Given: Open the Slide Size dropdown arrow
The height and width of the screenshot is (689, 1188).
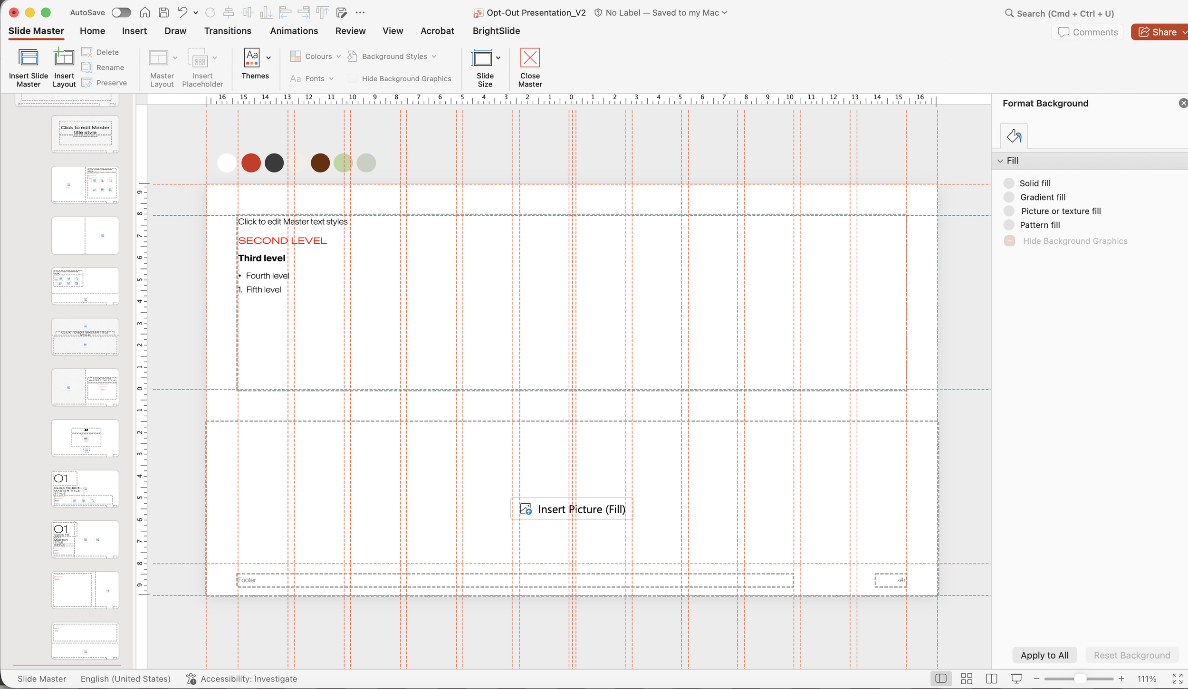Looking at the screenshot, I should point(498,58).
